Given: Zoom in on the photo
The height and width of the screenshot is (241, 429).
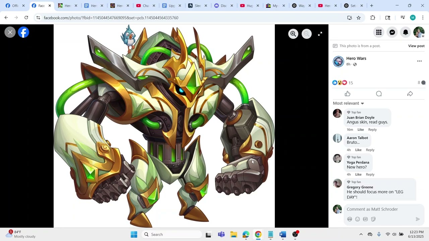Looking at the screenshot, I should pyautogui.click(x=293, y=34).
